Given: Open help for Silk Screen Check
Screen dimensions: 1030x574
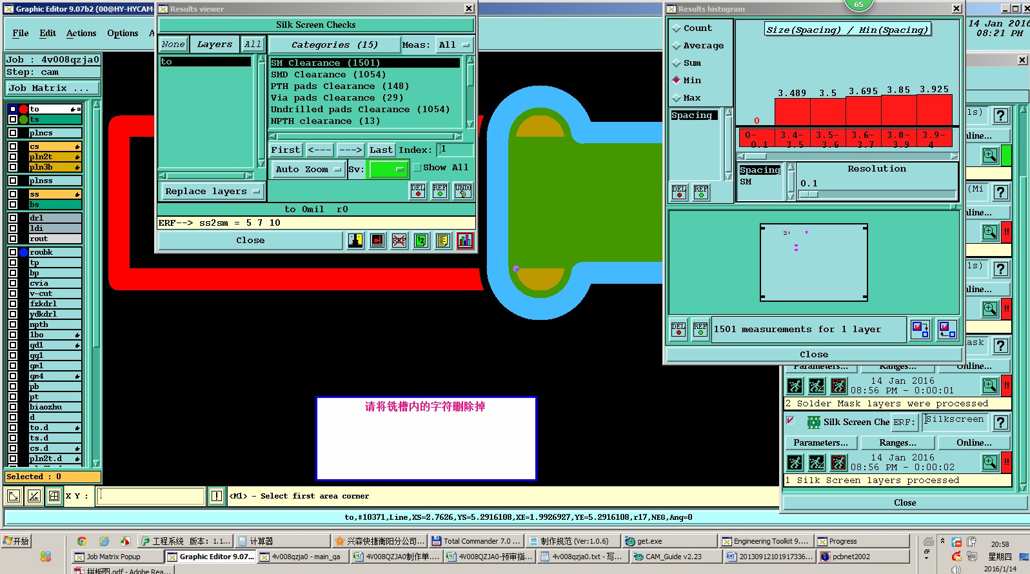Looking at the screenshot, I should pyautogui.click(x=1000, y=422).
